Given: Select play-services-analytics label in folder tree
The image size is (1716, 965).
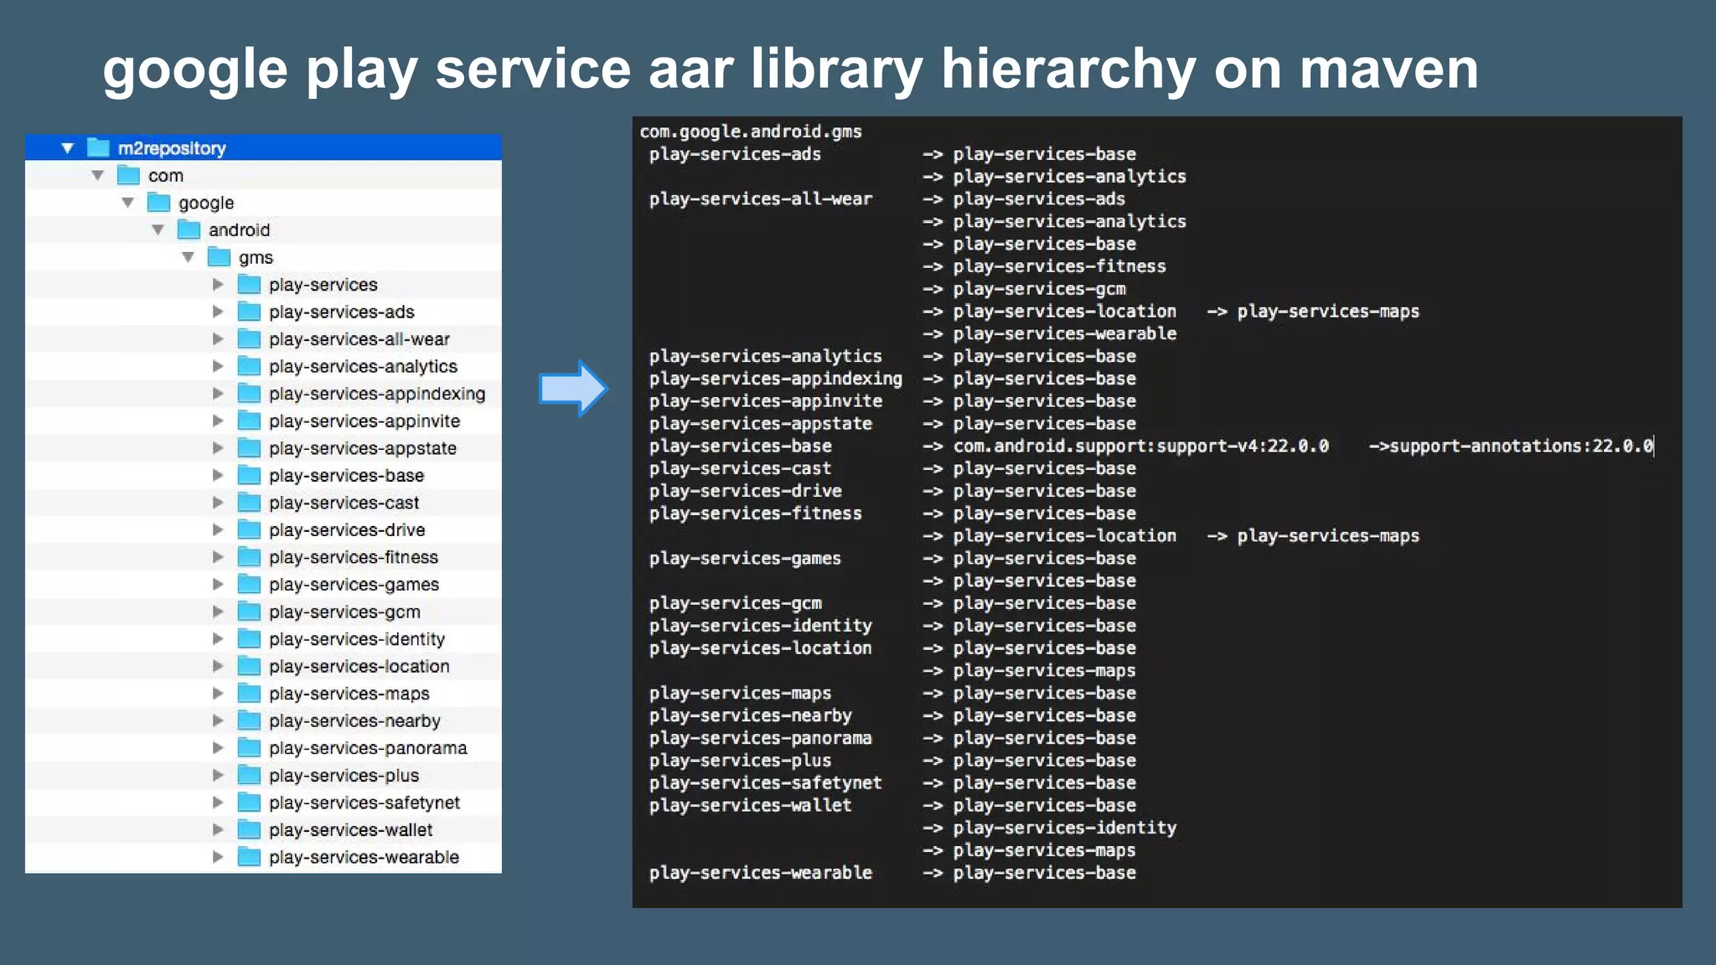Looking at the screenshot, I should 363,367.
